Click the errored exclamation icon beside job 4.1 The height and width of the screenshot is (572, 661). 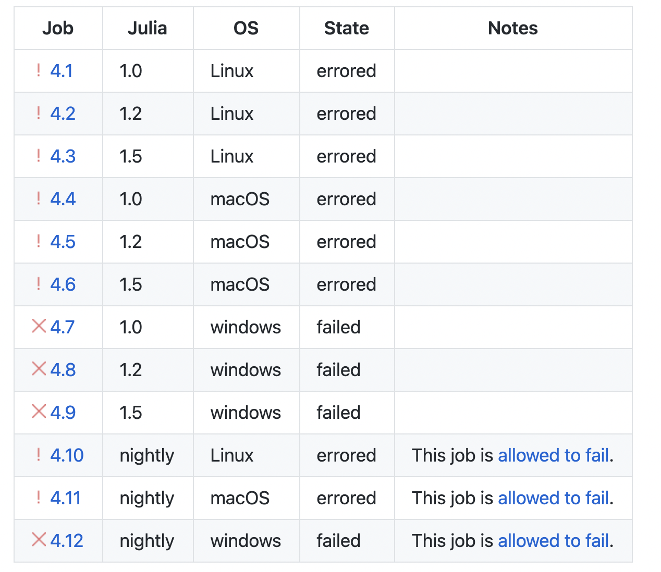(x=39, y=70)
